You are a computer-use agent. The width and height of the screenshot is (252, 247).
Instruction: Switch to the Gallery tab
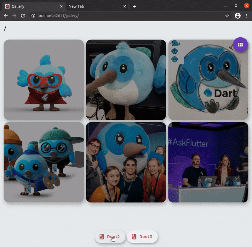34,6
